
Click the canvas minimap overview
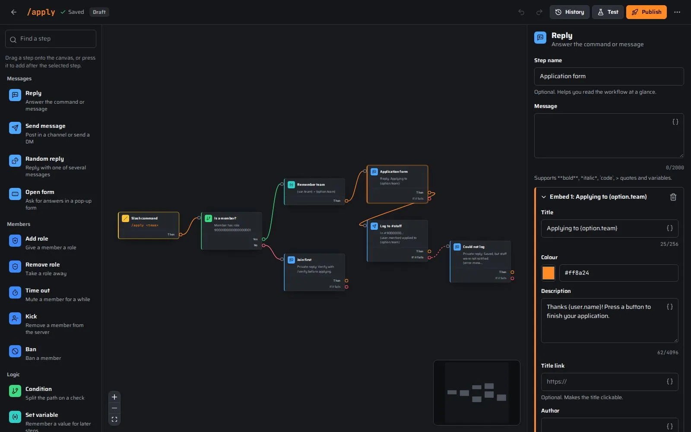click(477, 393)
